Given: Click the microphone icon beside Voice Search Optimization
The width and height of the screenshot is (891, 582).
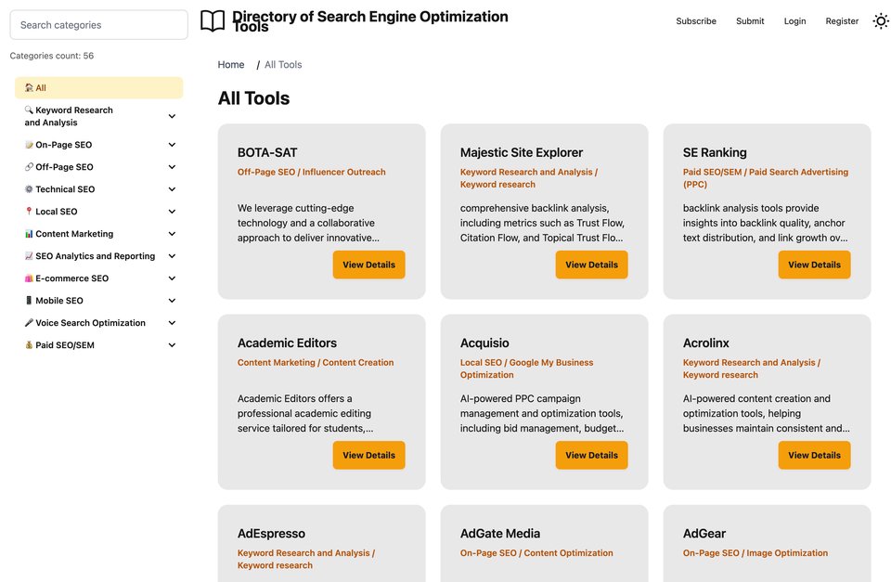Looking at the screenshot, I should (x=29, y=322).
